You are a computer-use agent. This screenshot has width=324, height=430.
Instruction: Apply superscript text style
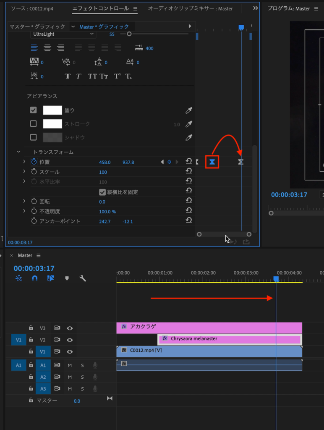[118, 76]
